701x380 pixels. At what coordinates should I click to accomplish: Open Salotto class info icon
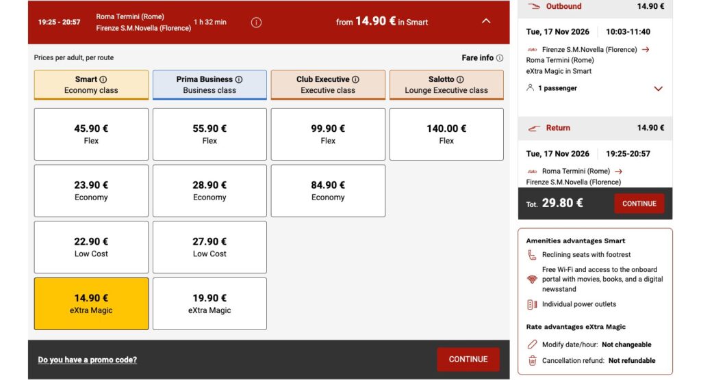coord(460,79)
